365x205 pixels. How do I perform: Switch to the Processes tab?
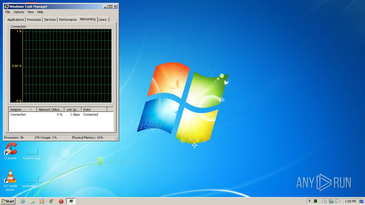point(34,20)
